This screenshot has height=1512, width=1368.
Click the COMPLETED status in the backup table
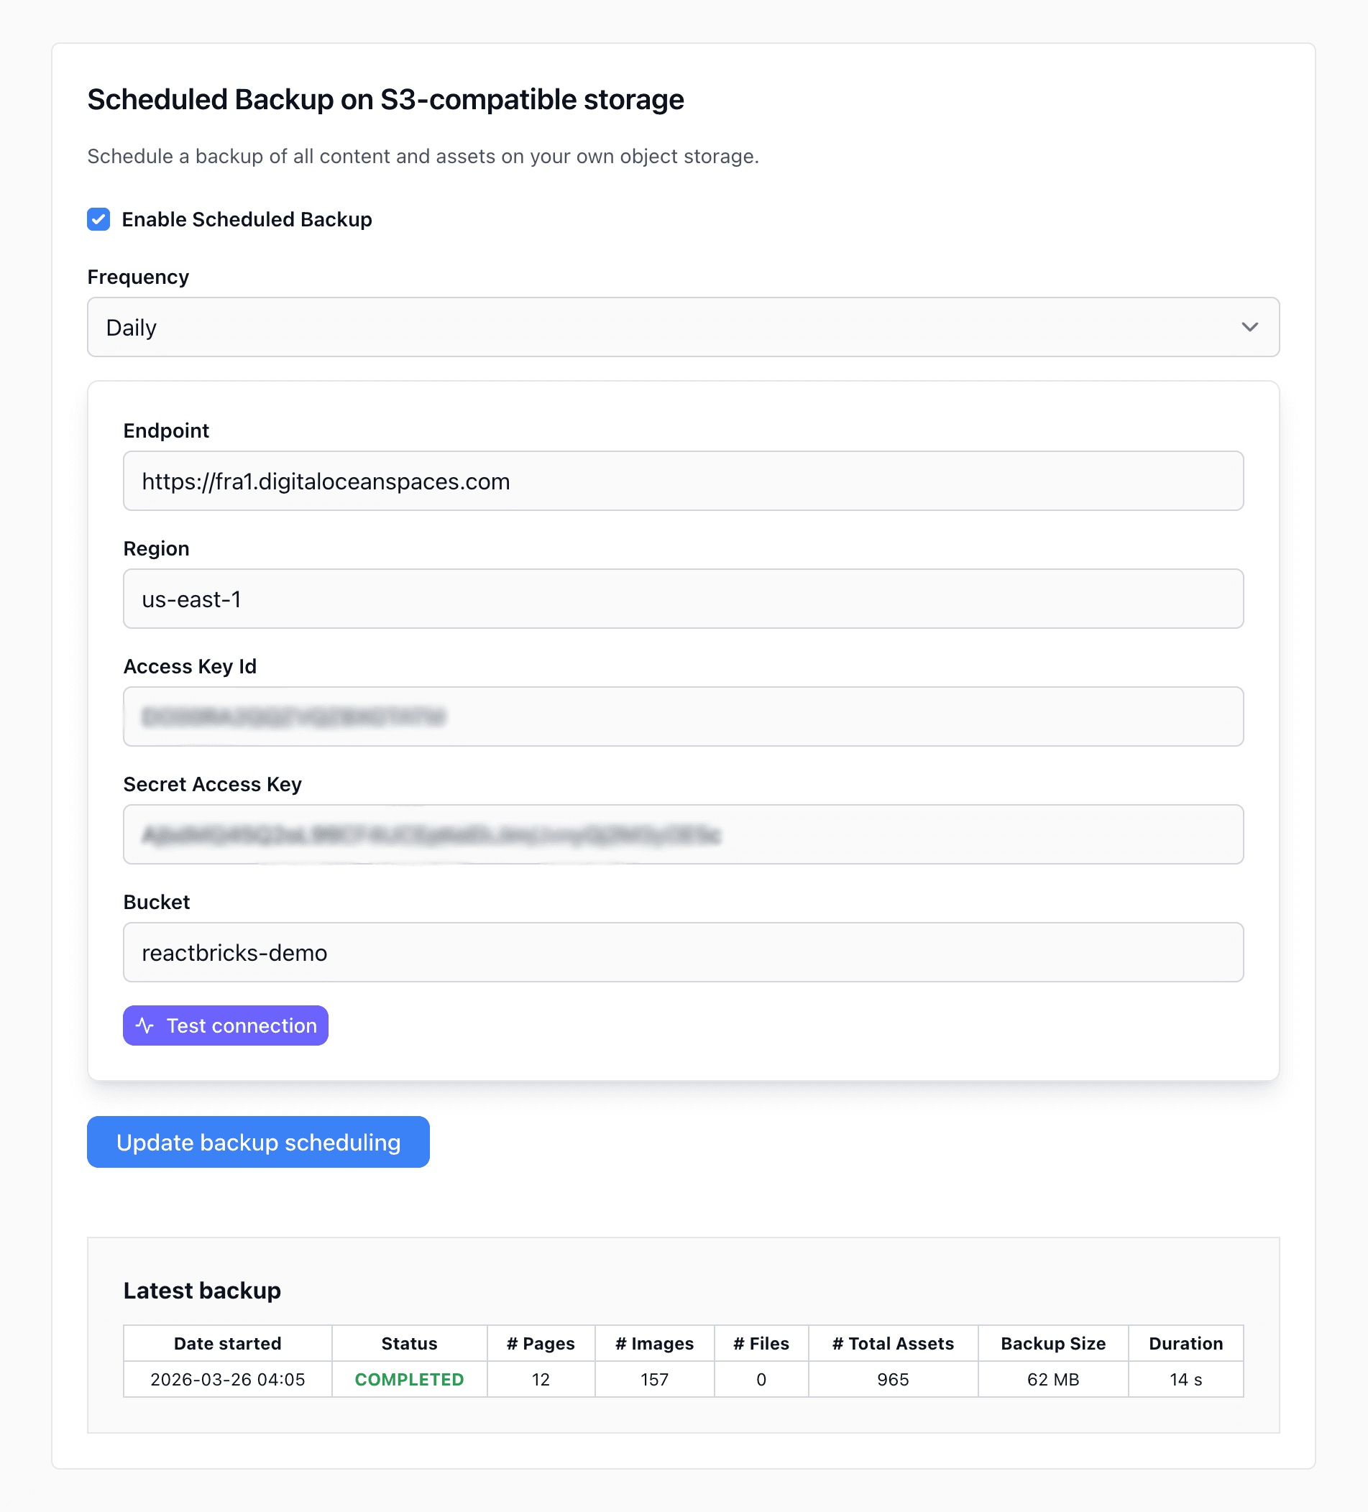tap(409, 1379)
